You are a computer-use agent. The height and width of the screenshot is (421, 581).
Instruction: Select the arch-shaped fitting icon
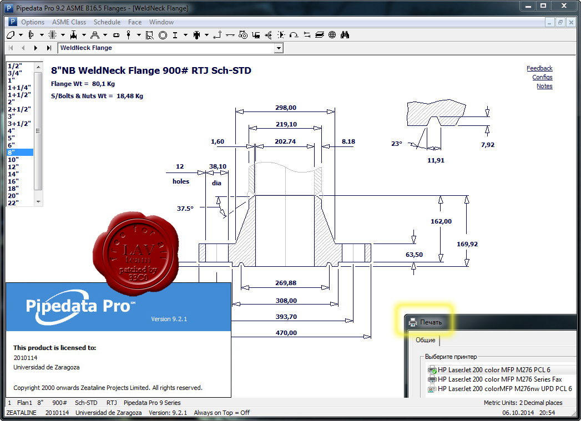click(95, 35)
